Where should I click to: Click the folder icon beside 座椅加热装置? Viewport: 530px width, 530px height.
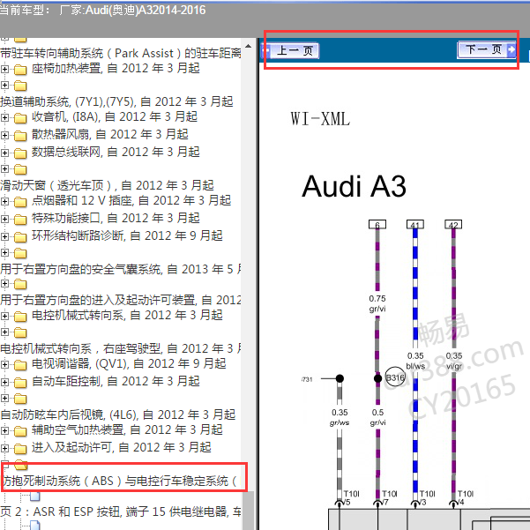tap(20, 70)
